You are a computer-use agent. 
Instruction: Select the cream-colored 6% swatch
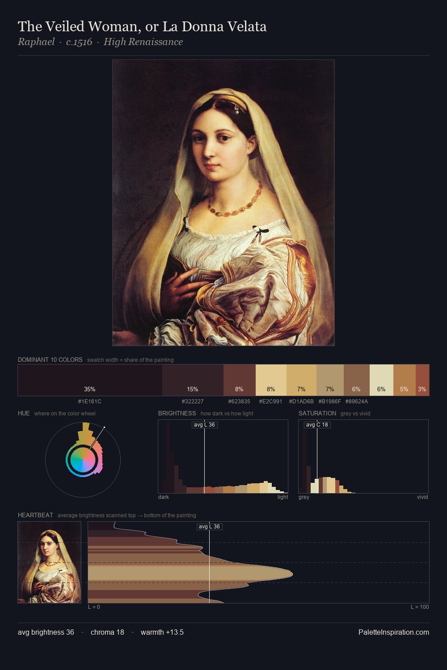pos(381,380)
